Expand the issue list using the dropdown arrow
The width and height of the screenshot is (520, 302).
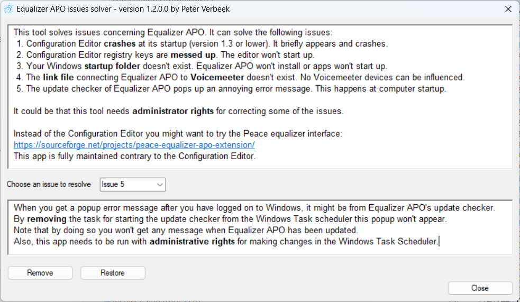tap(160, 185)
